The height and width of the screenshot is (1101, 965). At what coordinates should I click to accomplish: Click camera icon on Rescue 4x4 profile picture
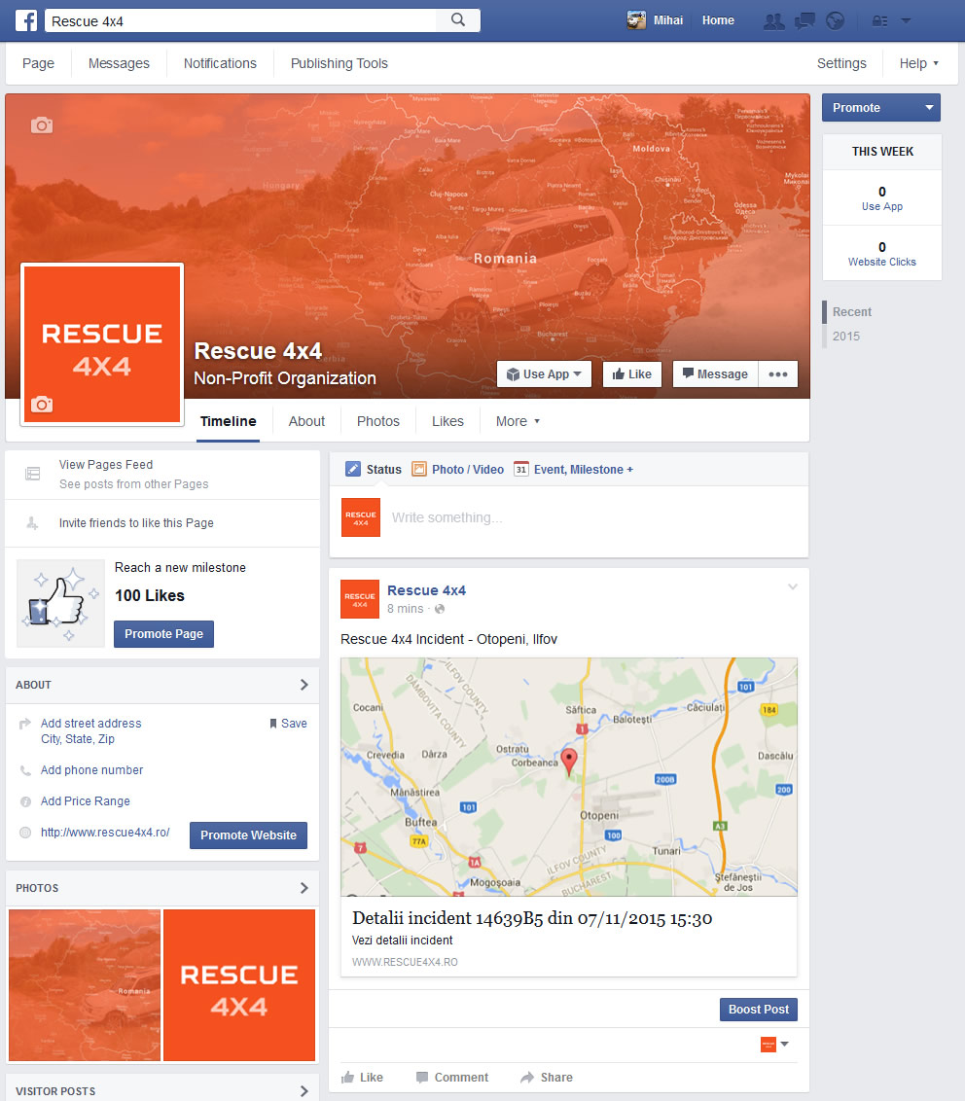tap(42, 404)
